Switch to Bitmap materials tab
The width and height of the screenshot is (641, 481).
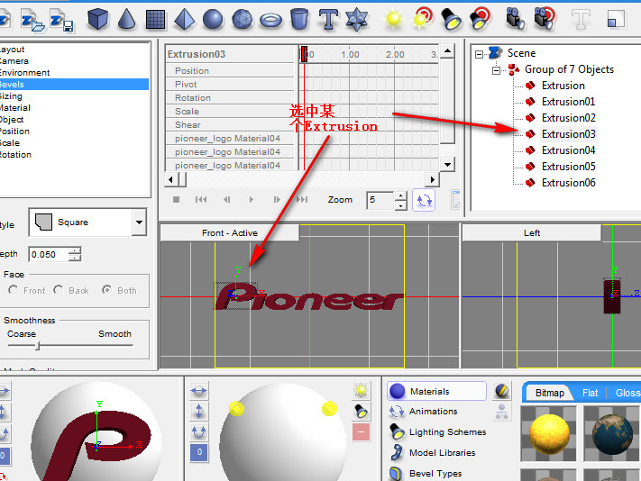click(550, 393)
